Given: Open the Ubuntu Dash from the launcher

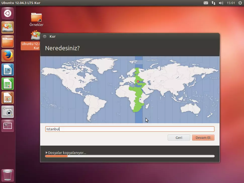Looking at the screenshot, I should (8, 13).
